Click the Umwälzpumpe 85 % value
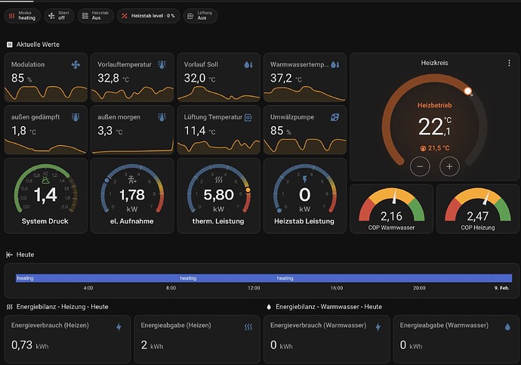521x365 pixels. pyautogui.click(x=281, y=131)
